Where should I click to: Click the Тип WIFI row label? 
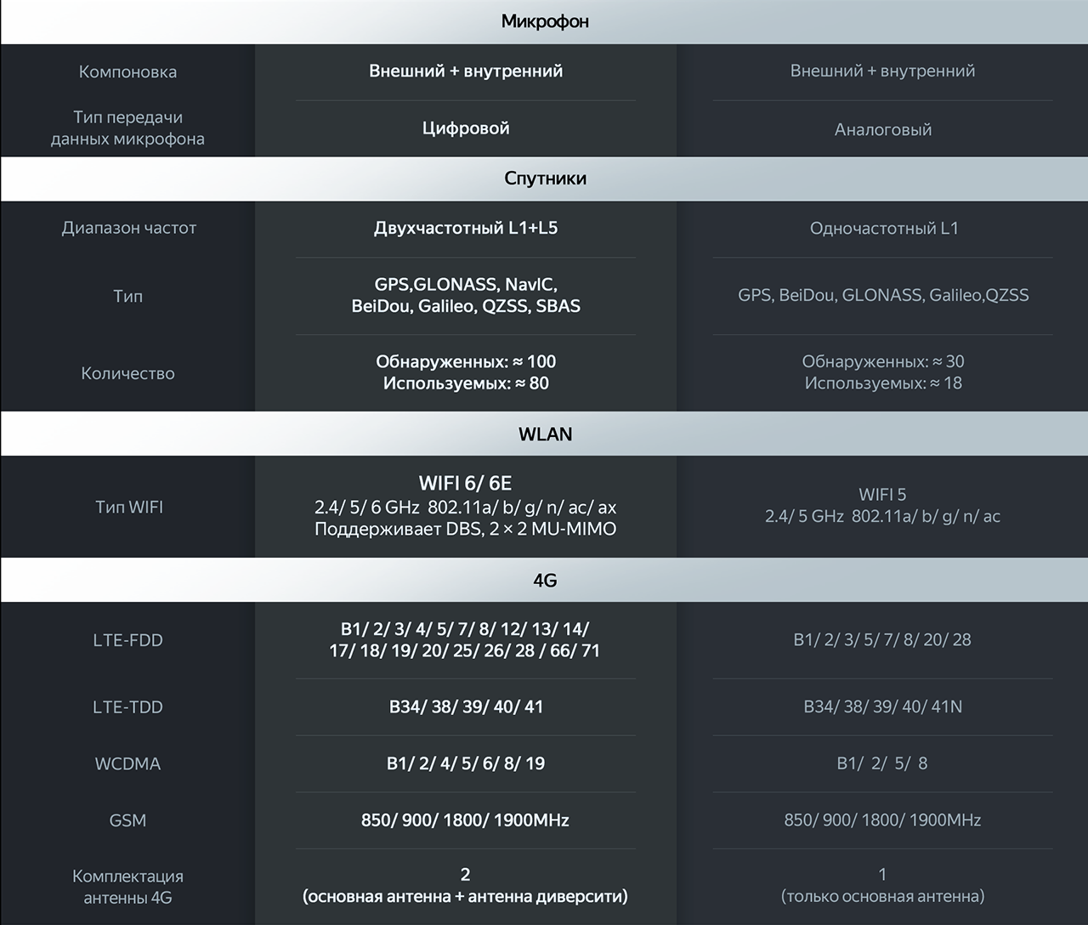click(128, 508)
